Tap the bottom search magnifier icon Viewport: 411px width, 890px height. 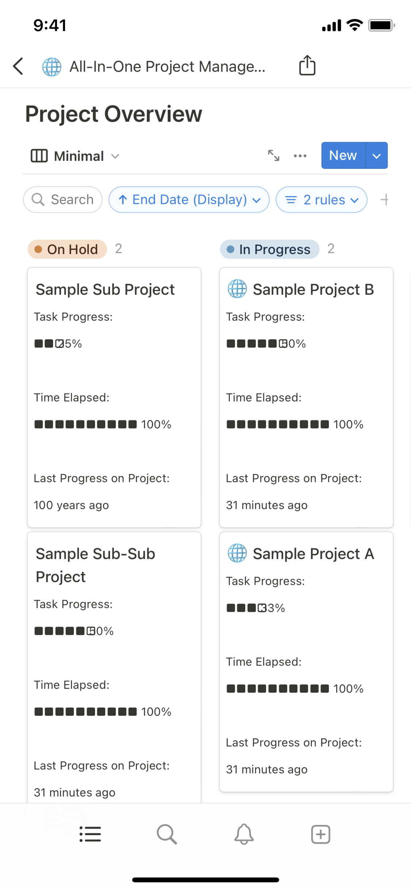pos(167,834)
